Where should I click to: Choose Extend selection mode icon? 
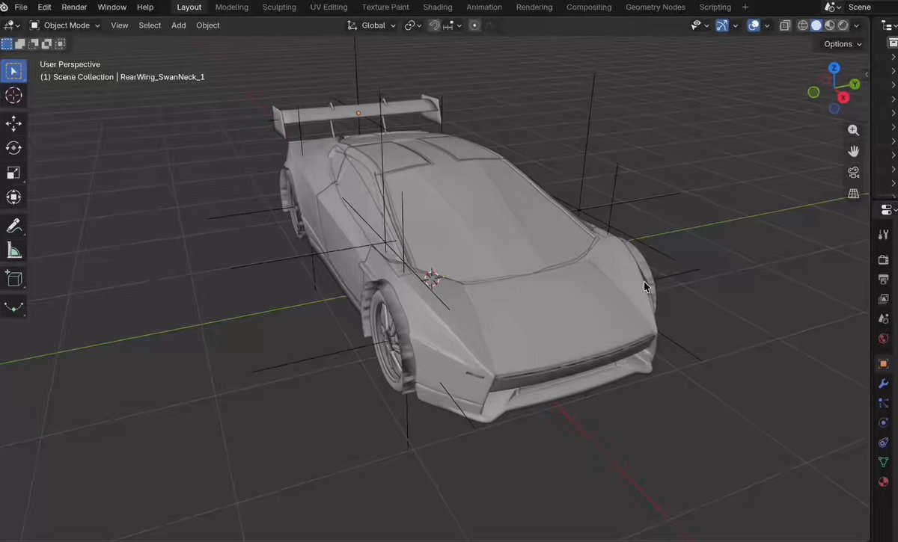(x=20, y=44)
